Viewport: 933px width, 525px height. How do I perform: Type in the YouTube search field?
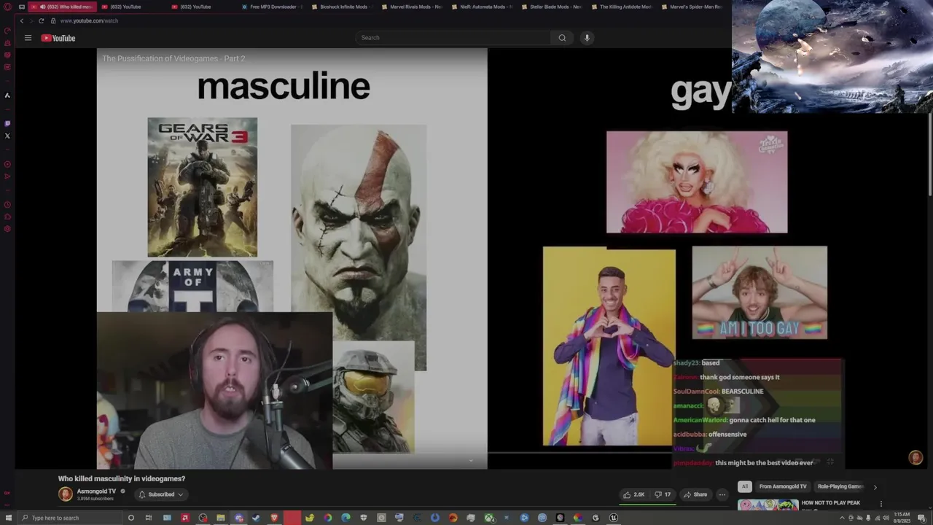tap(453, 38)
